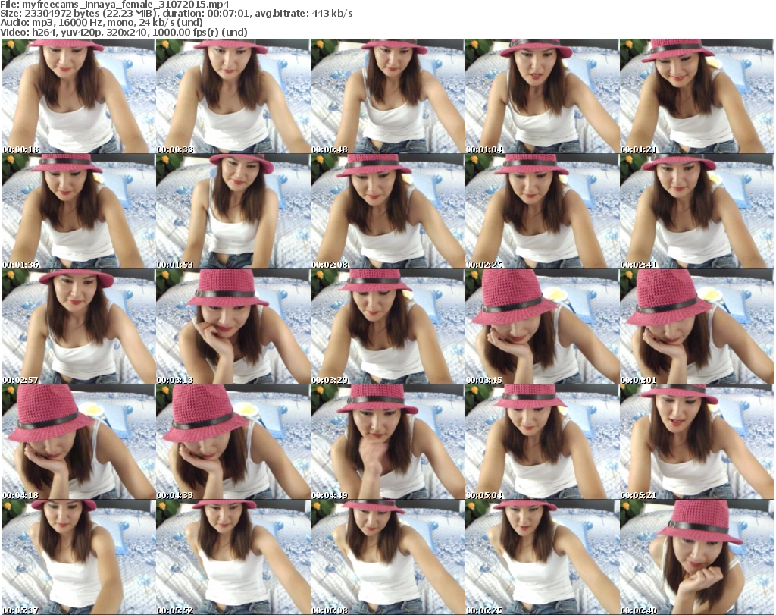Select the thumbnail stamped 00:06:08

click(x=387, y=557)
